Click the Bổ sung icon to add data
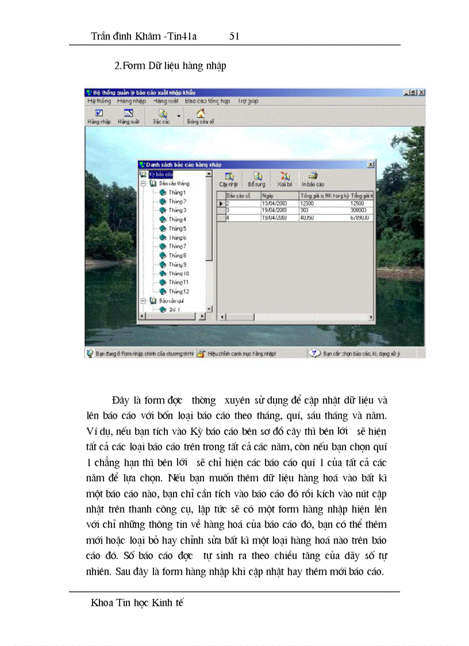The width and height of the screenshot is (469, 646). [x=258, y=177]
